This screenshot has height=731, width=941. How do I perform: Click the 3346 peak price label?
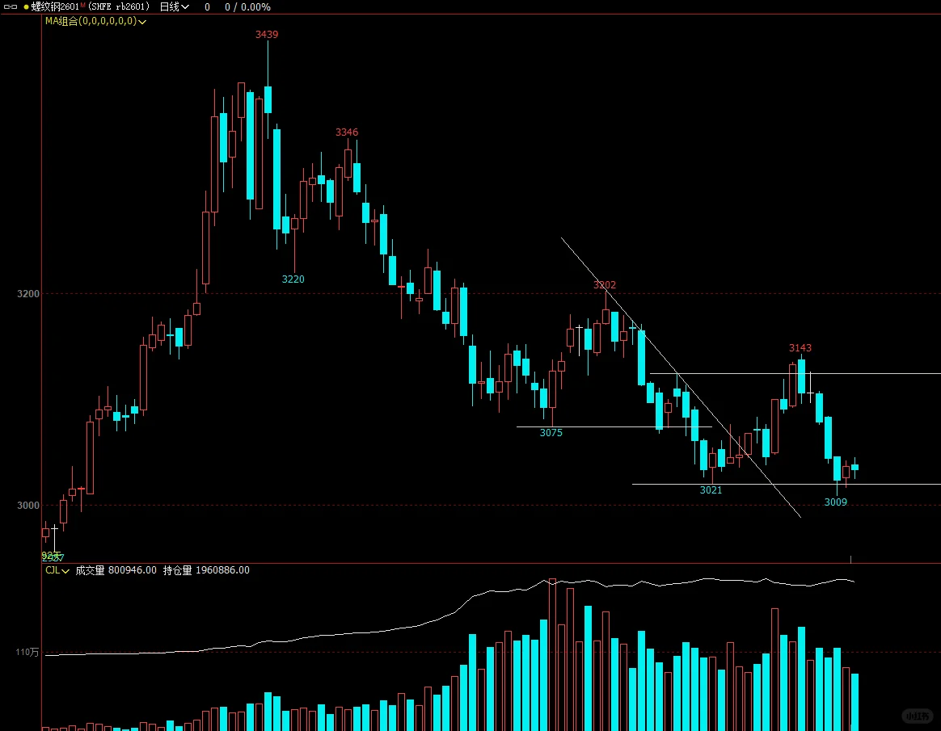point(346,132)
